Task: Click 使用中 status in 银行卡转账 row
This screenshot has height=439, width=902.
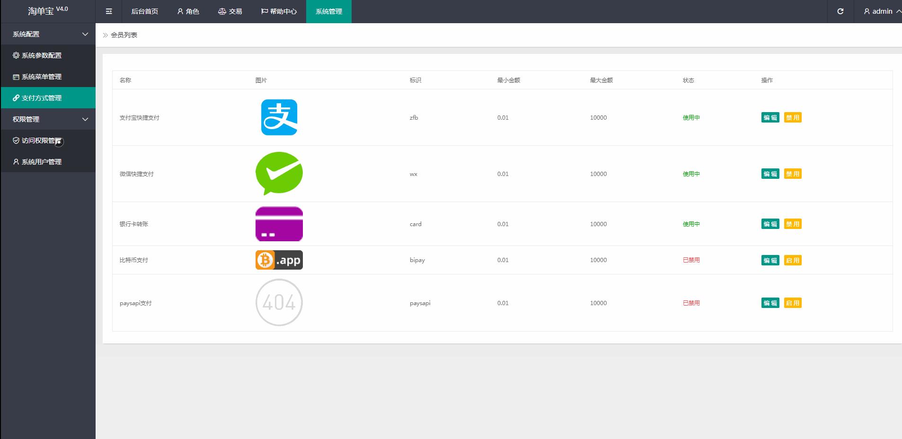Action: pyautogui.click(x=691, y=224)
